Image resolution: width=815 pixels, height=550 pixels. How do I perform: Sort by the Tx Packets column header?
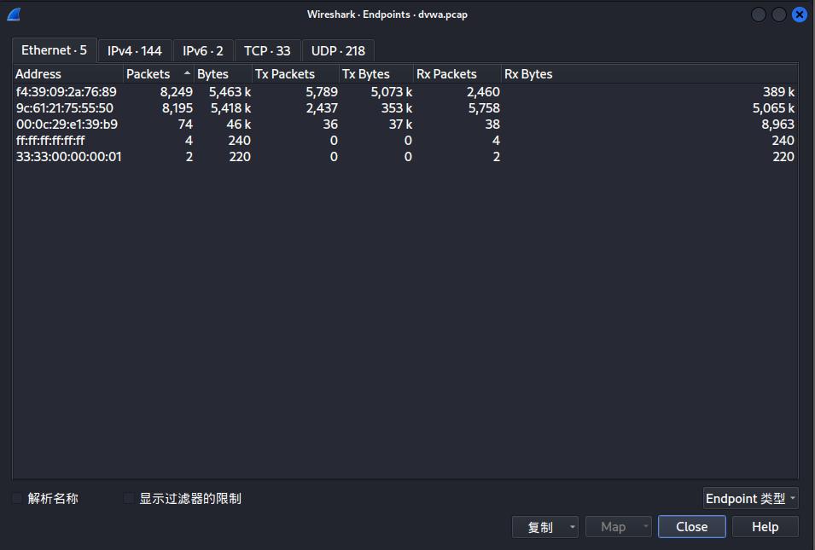pyautogui.click(x=296, y=73)
